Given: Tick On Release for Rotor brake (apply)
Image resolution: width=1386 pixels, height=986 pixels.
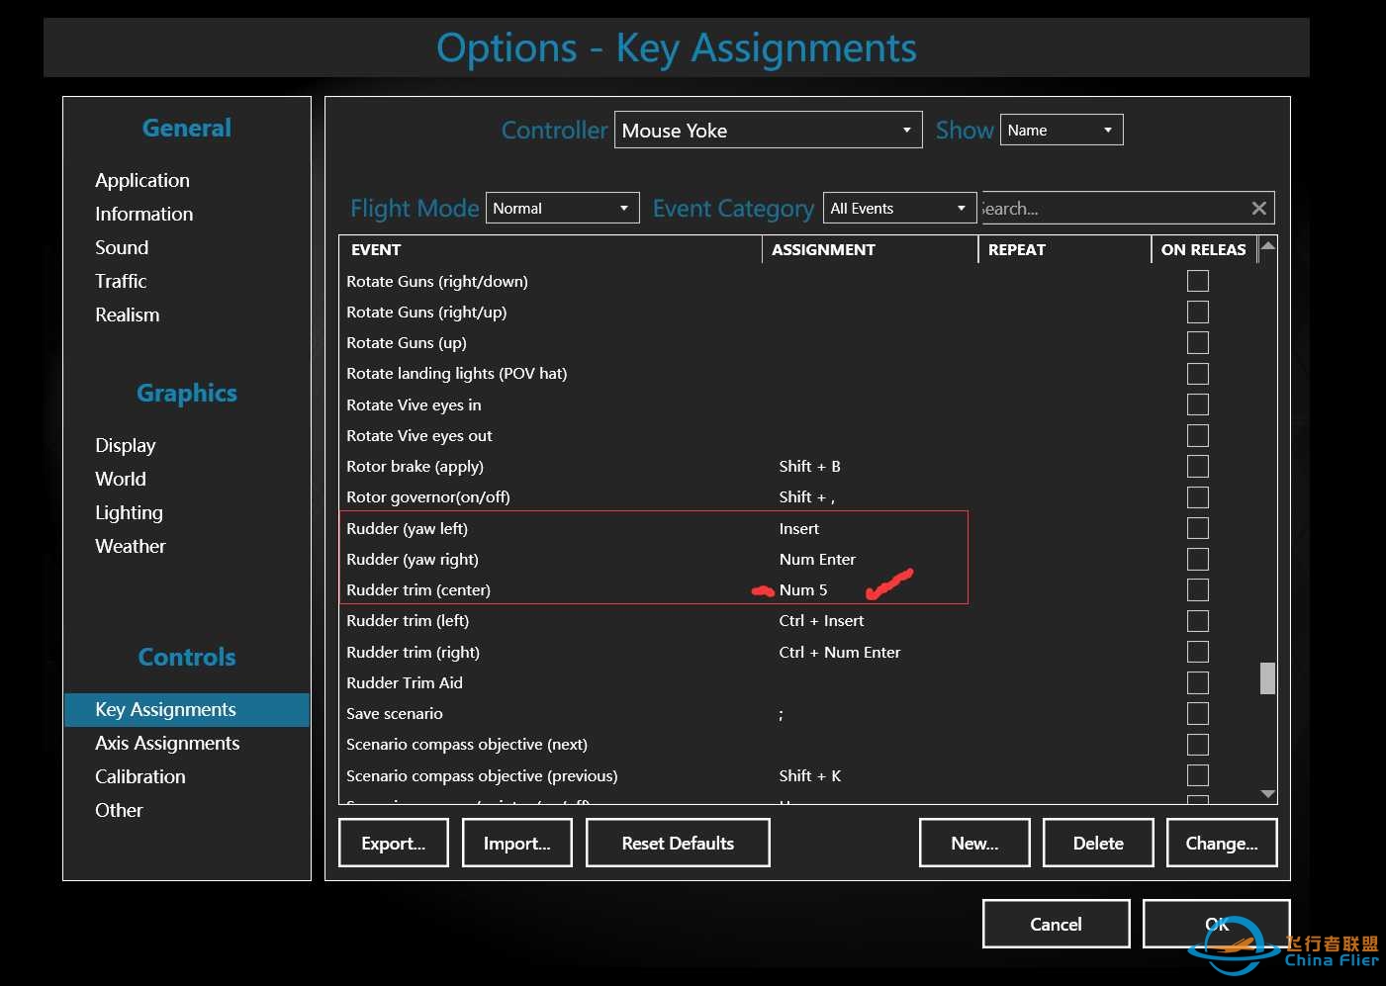Looking at the screenshot, I should [1197, 467].
